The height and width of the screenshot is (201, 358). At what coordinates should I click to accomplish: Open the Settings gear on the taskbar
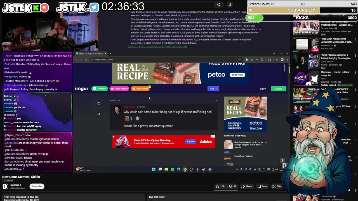tap(210, 169)
